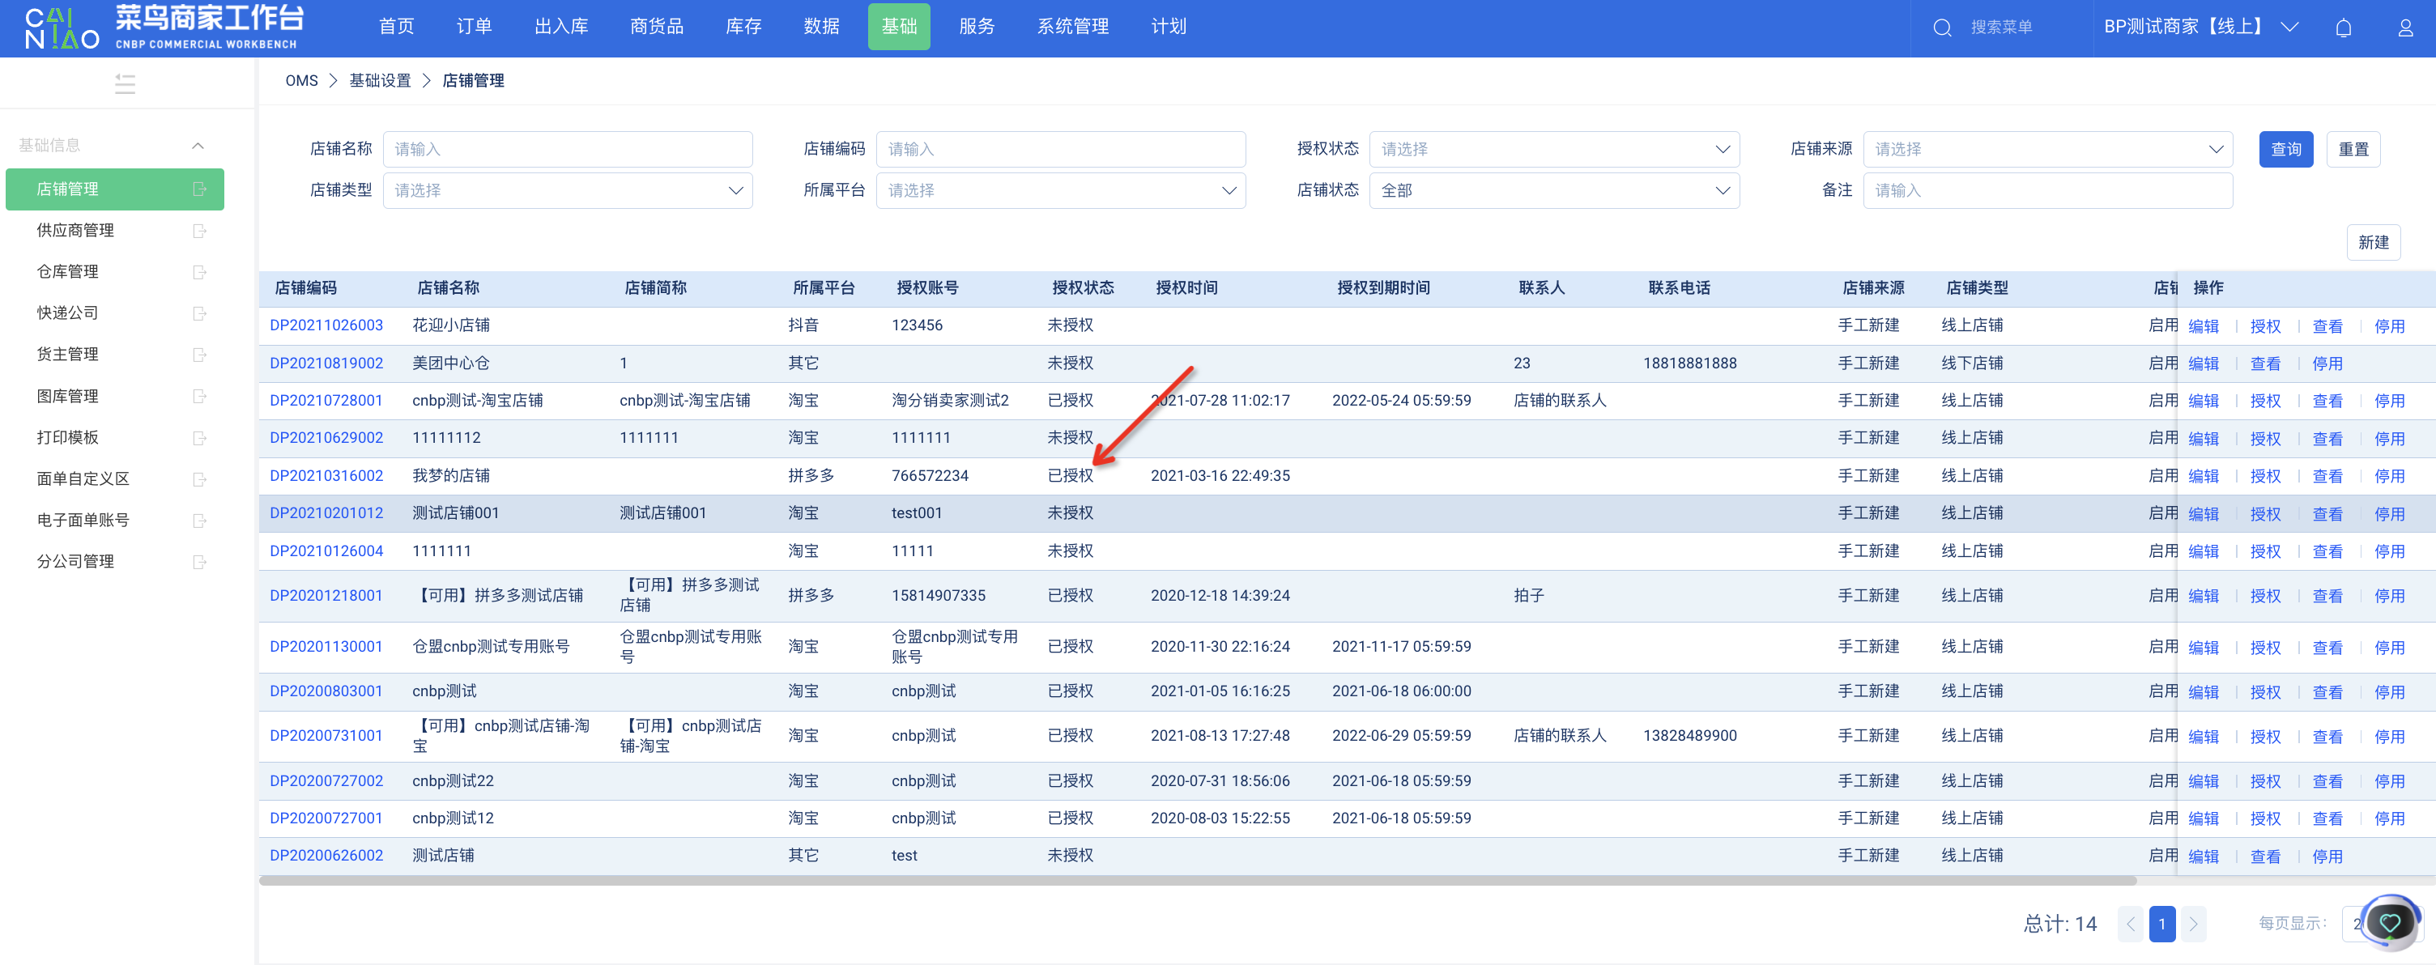Open 供应商管理 in new tab icon

pyautogui.click(x=199, y=231)
